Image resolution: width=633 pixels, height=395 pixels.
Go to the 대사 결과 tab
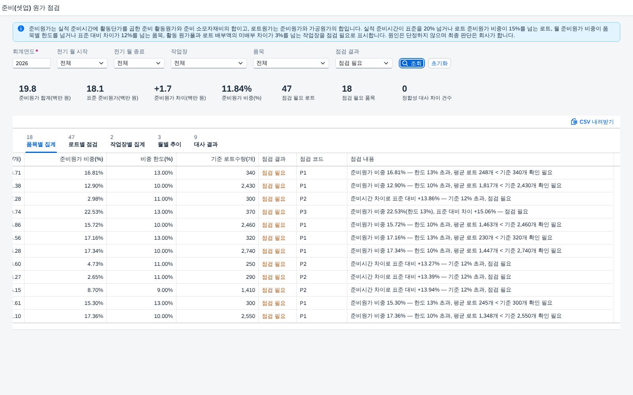pos(206,141)
